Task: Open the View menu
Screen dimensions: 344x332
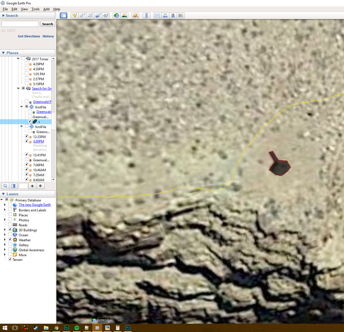Action: tap(24, 9)
